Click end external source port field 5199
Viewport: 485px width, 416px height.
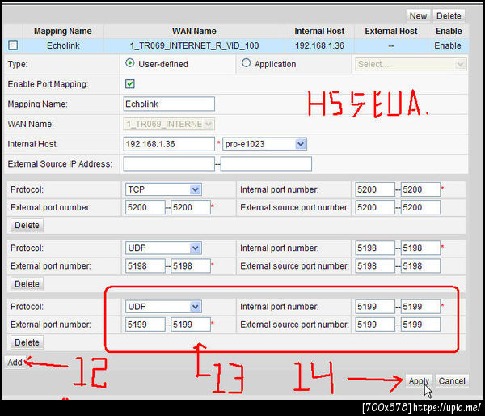click(x=420, y=325)
